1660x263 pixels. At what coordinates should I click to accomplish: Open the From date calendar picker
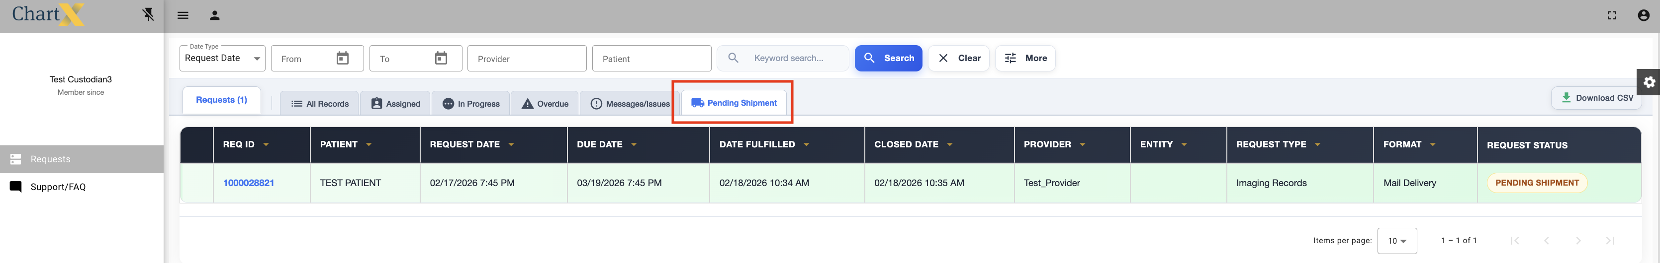pyautogui.click(x=343, y=59)
